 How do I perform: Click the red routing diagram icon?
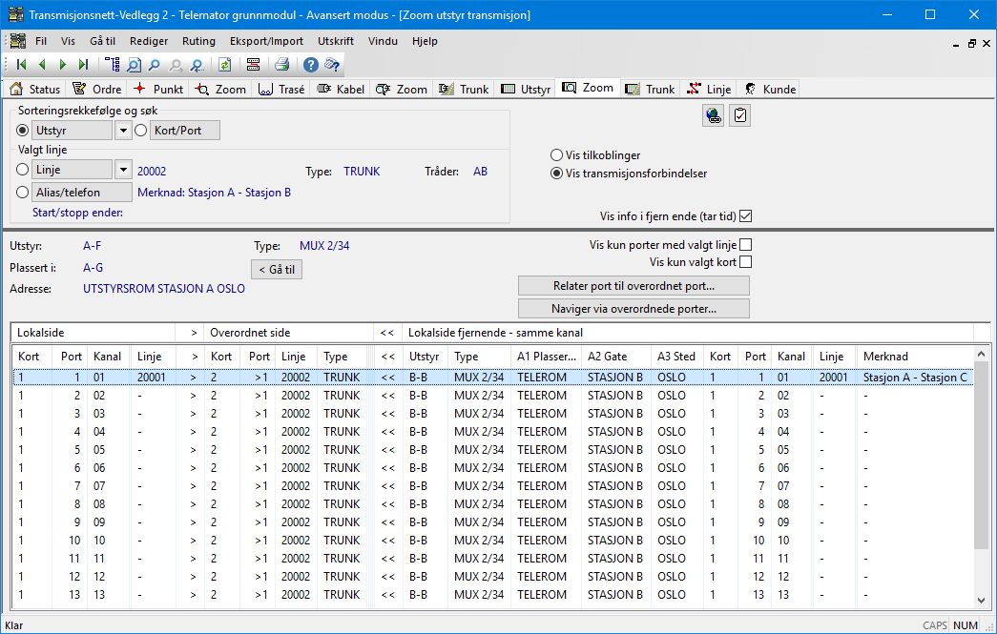pos(253,64)
